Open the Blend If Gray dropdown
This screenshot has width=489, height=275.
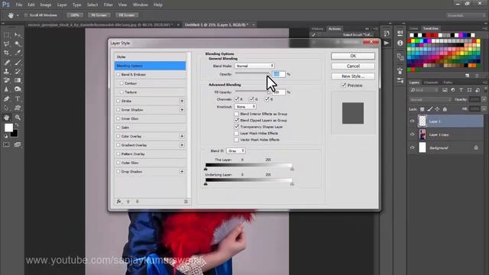236,151
